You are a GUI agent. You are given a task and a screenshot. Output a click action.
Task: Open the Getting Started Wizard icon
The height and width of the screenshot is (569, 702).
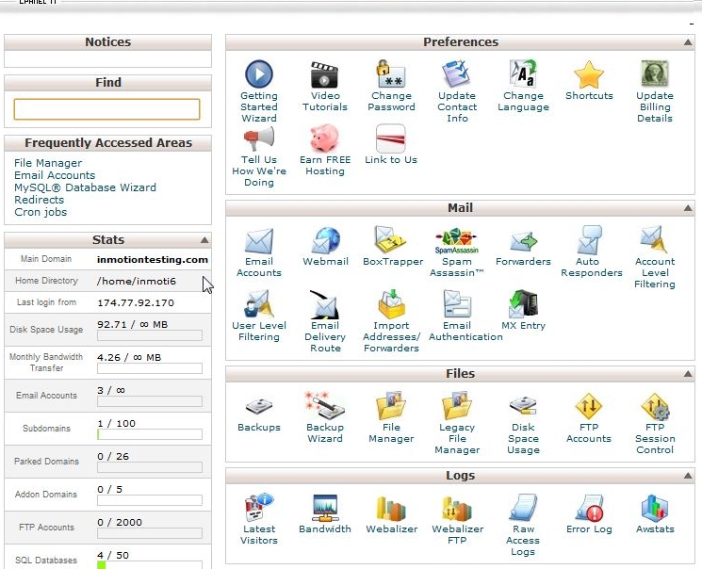point(258,73)
